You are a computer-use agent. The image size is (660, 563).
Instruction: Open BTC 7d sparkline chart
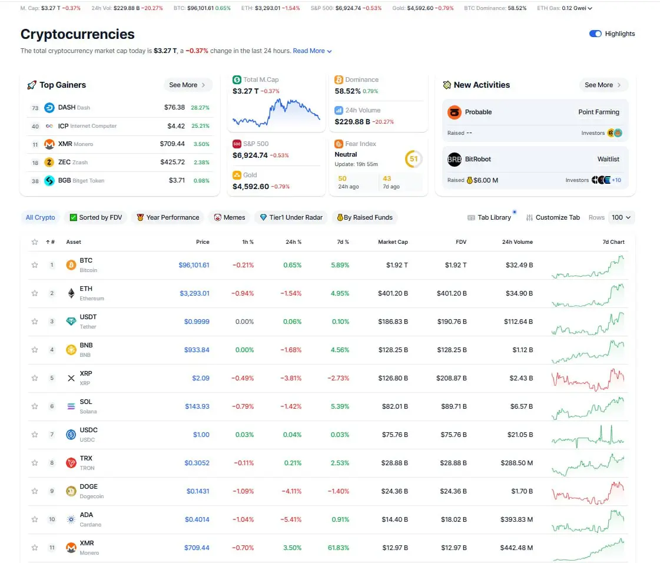point(588,267)
